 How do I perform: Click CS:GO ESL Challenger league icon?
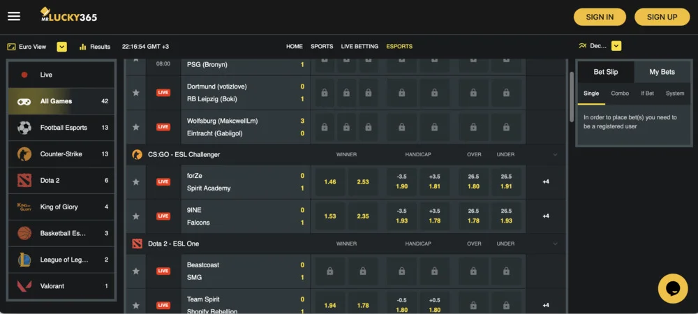(137, 155)
